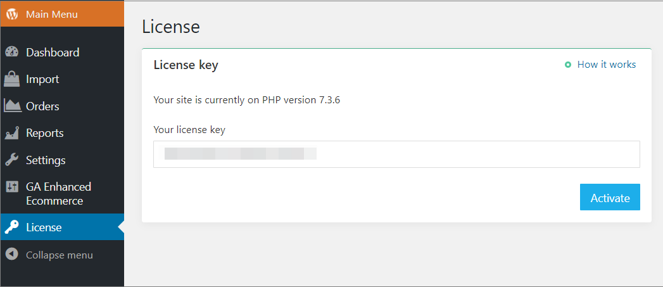This screenshot has width=663, height=287.
Task: Focus the Your license key input field
Action: click(396, 154)
